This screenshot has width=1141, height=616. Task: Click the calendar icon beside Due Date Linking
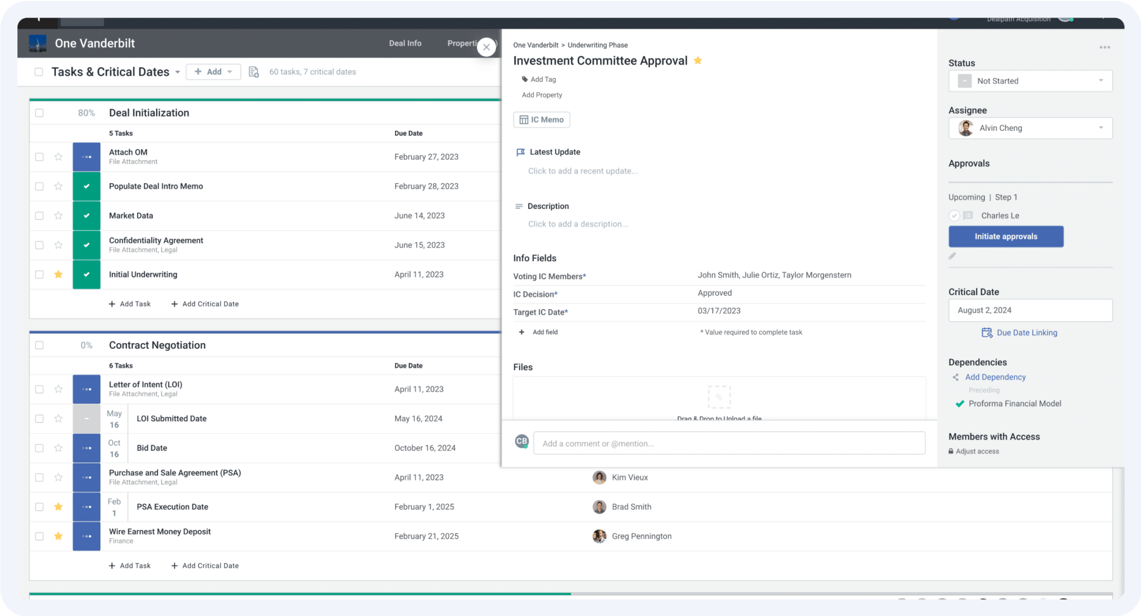(987, 333)
